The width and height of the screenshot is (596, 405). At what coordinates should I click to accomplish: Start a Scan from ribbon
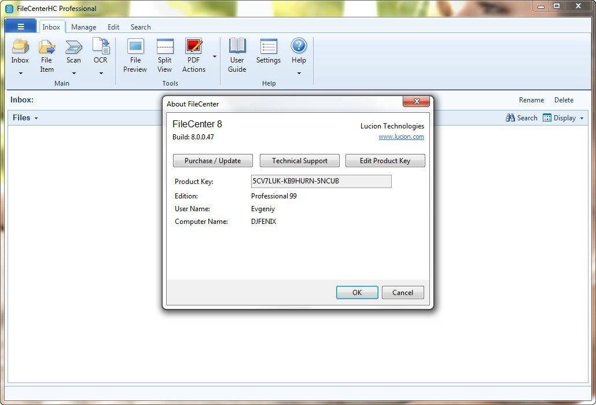73,46
